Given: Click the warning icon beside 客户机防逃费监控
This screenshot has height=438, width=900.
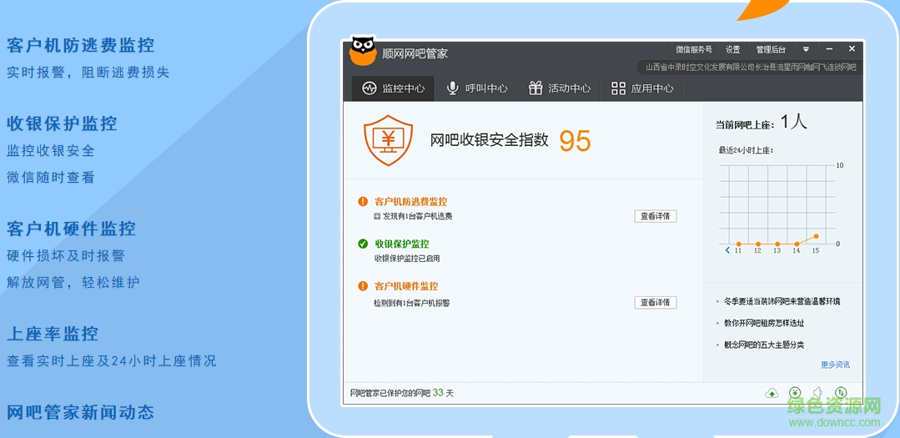Looking at the screenshot, I should 363,202.
